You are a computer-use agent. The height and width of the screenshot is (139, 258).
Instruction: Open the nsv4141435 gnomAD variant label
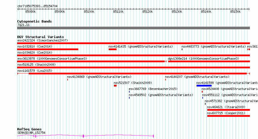pyautogui.click(x=141, y=46)
